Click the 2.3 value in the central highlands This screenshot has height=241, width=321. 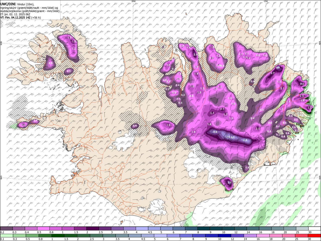222,109
